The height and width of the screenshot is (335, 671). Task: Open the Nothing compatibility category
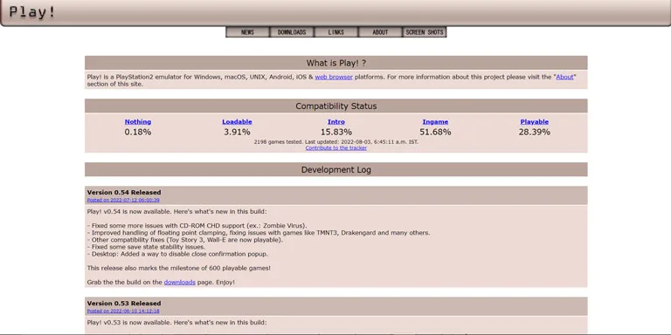138,122
